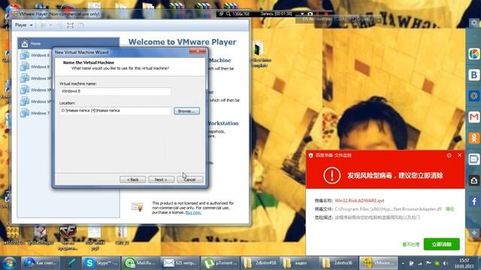Viewport: 481px width, 270px height.
Task: Click the multicolor circle icon in the right sidebar
Action: 474,54
